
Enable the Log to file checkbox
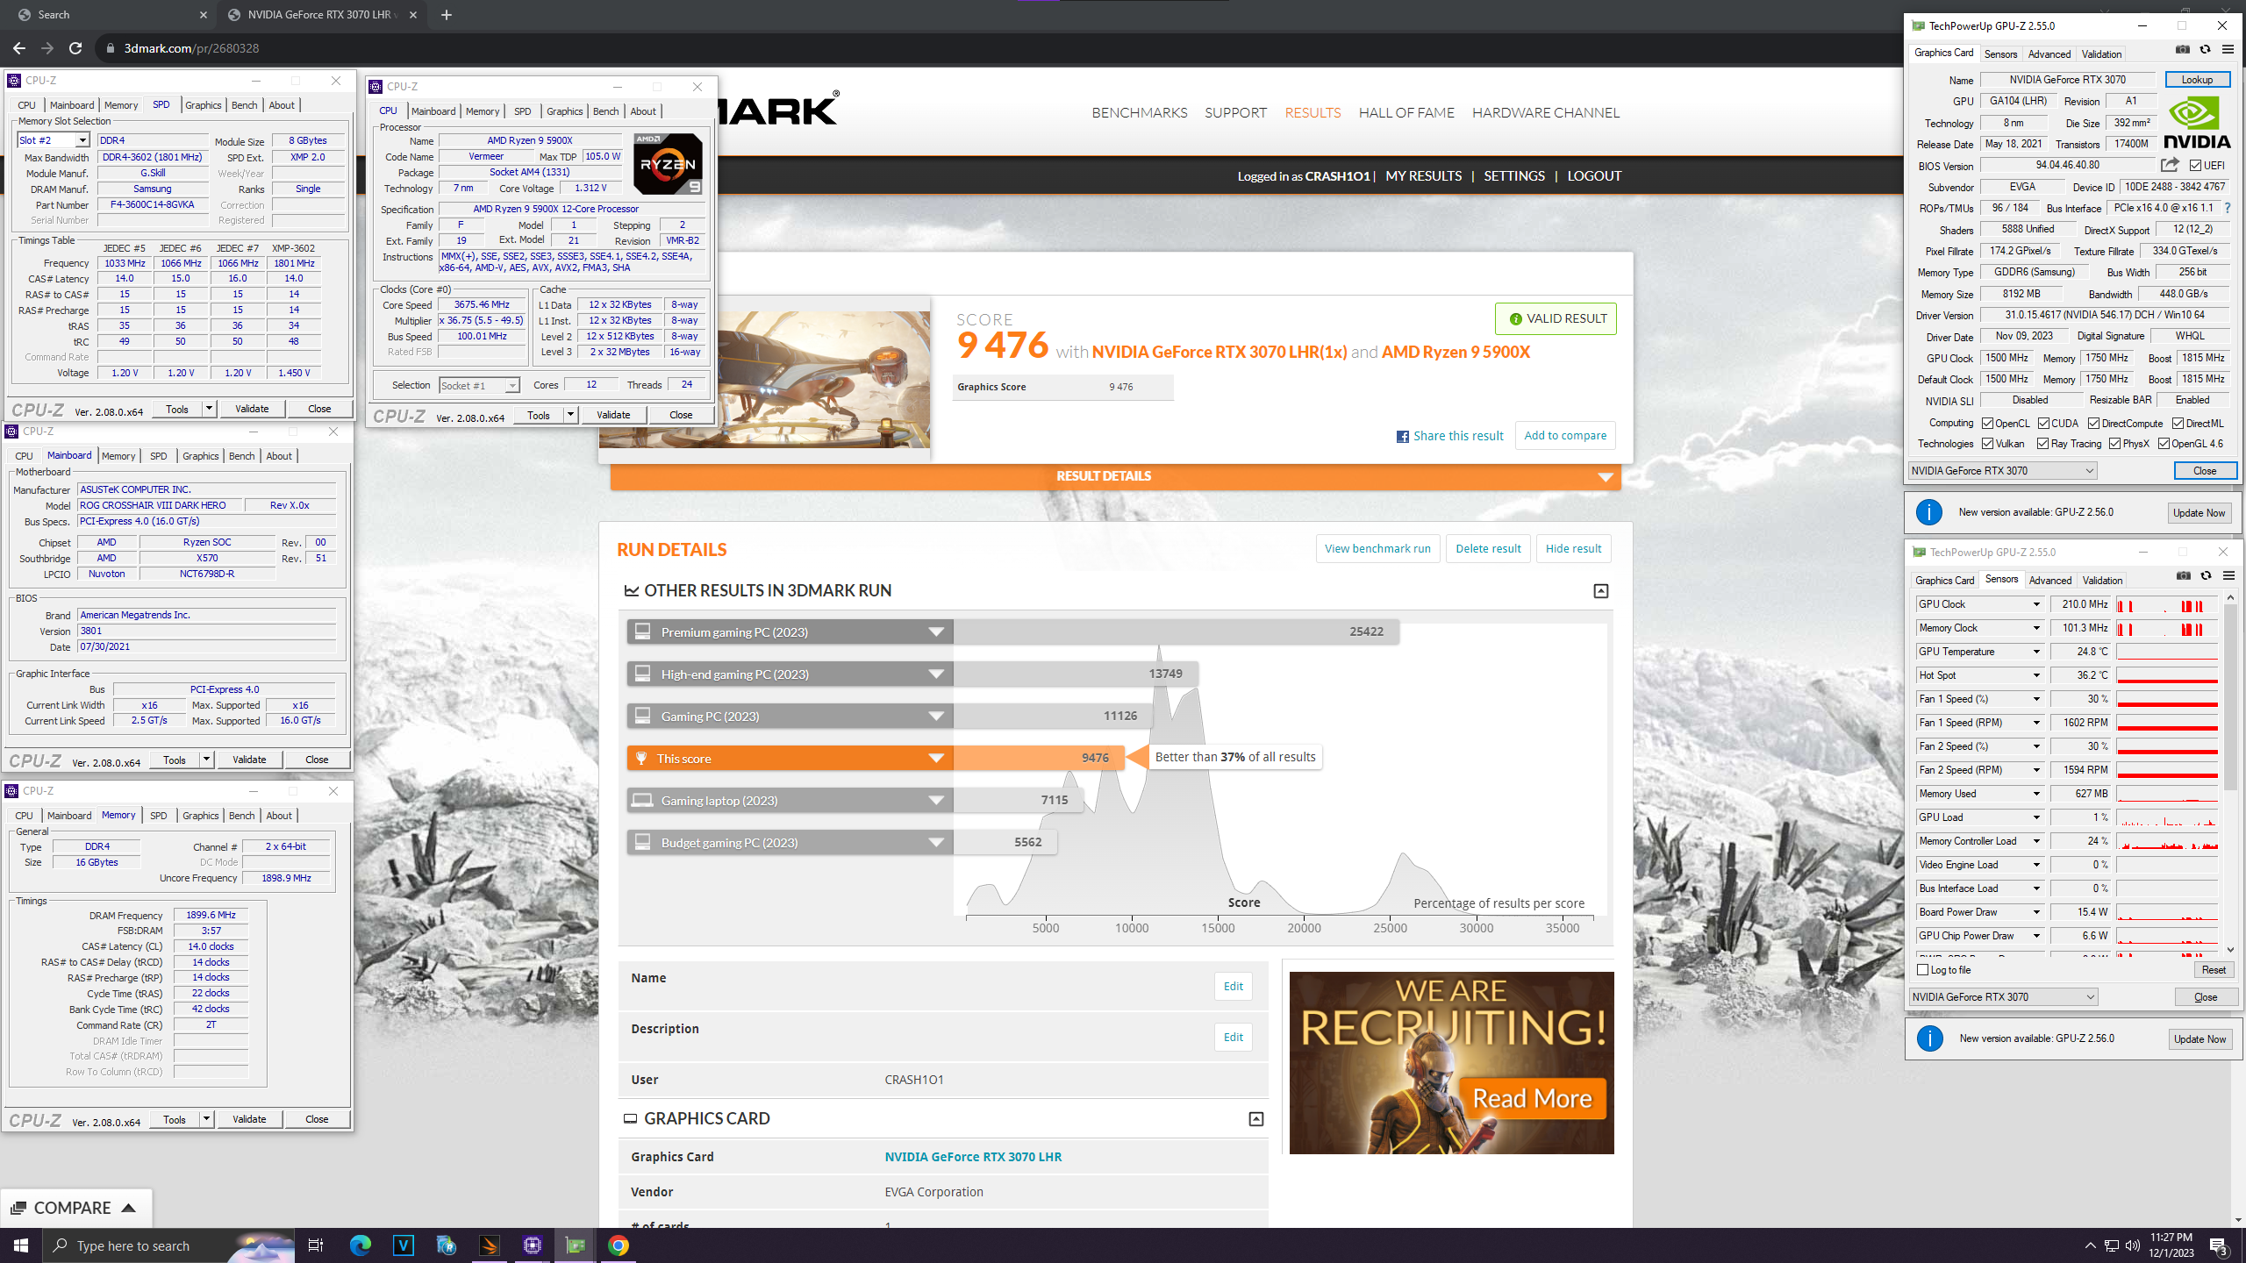tap(1923, 970)
